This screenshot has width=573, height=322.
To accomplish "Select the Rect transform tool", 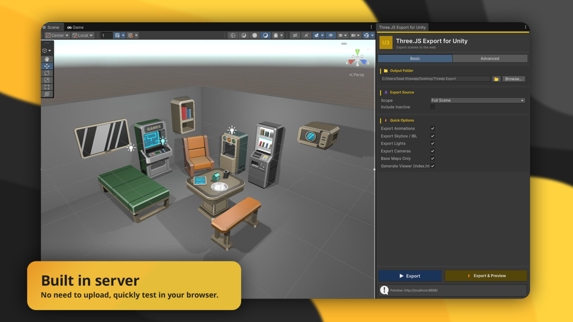I will coord(47,87).
